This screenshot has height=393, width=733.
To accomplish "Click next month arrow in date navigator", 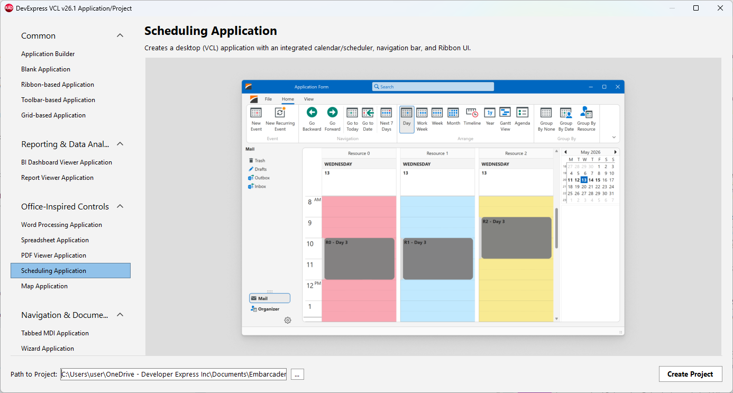I will 615,152.
